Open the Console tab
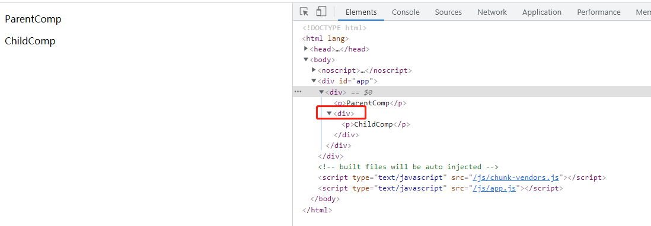 point(406,12)
